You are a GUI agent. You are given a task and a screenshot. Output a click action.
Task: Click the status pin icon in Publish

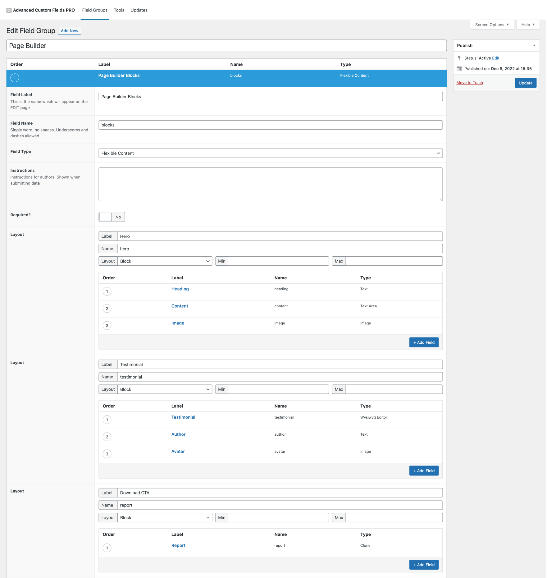[459, 58]
